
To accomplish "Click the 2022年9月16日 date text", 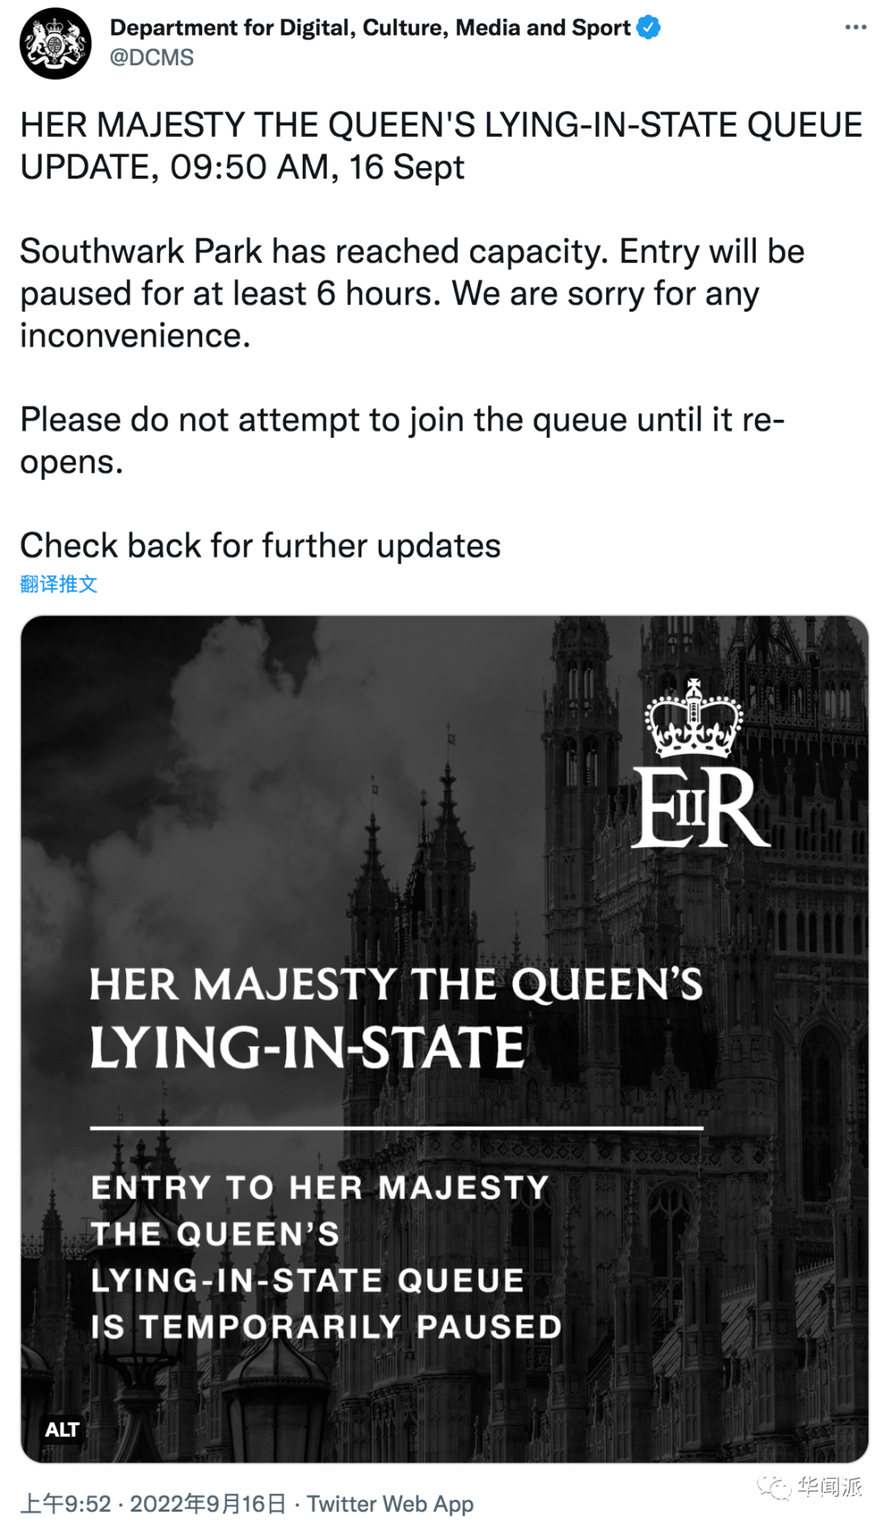I will (x=208, y=1504).
